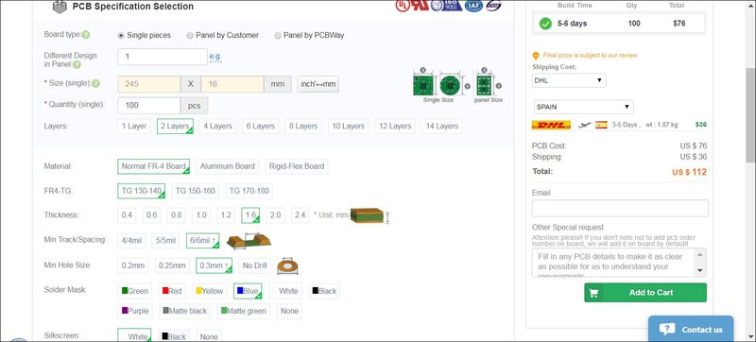The image size is (756, 342).
Task: Click the round single size PCB image
Action: click(x=450, y=85)
